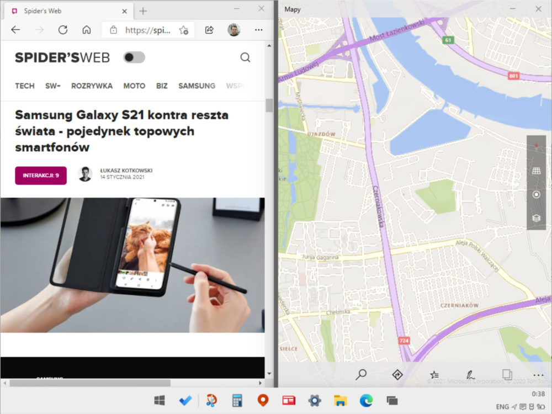Click the scroll-down arrow in Edge
This screenshot has height=414, width=552.
(269, 374)
